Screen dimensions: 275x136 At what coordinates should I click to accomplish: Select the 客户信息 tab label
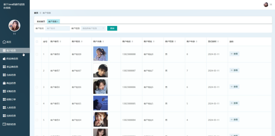point(52,21)
